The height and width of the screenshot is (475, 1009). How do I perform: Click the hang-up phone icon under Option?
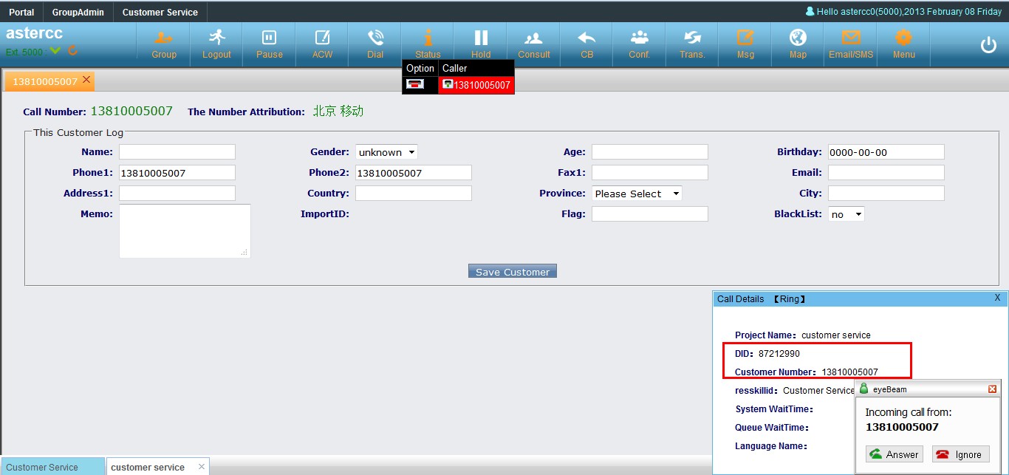pyautogui.click(x=415, y=85)
